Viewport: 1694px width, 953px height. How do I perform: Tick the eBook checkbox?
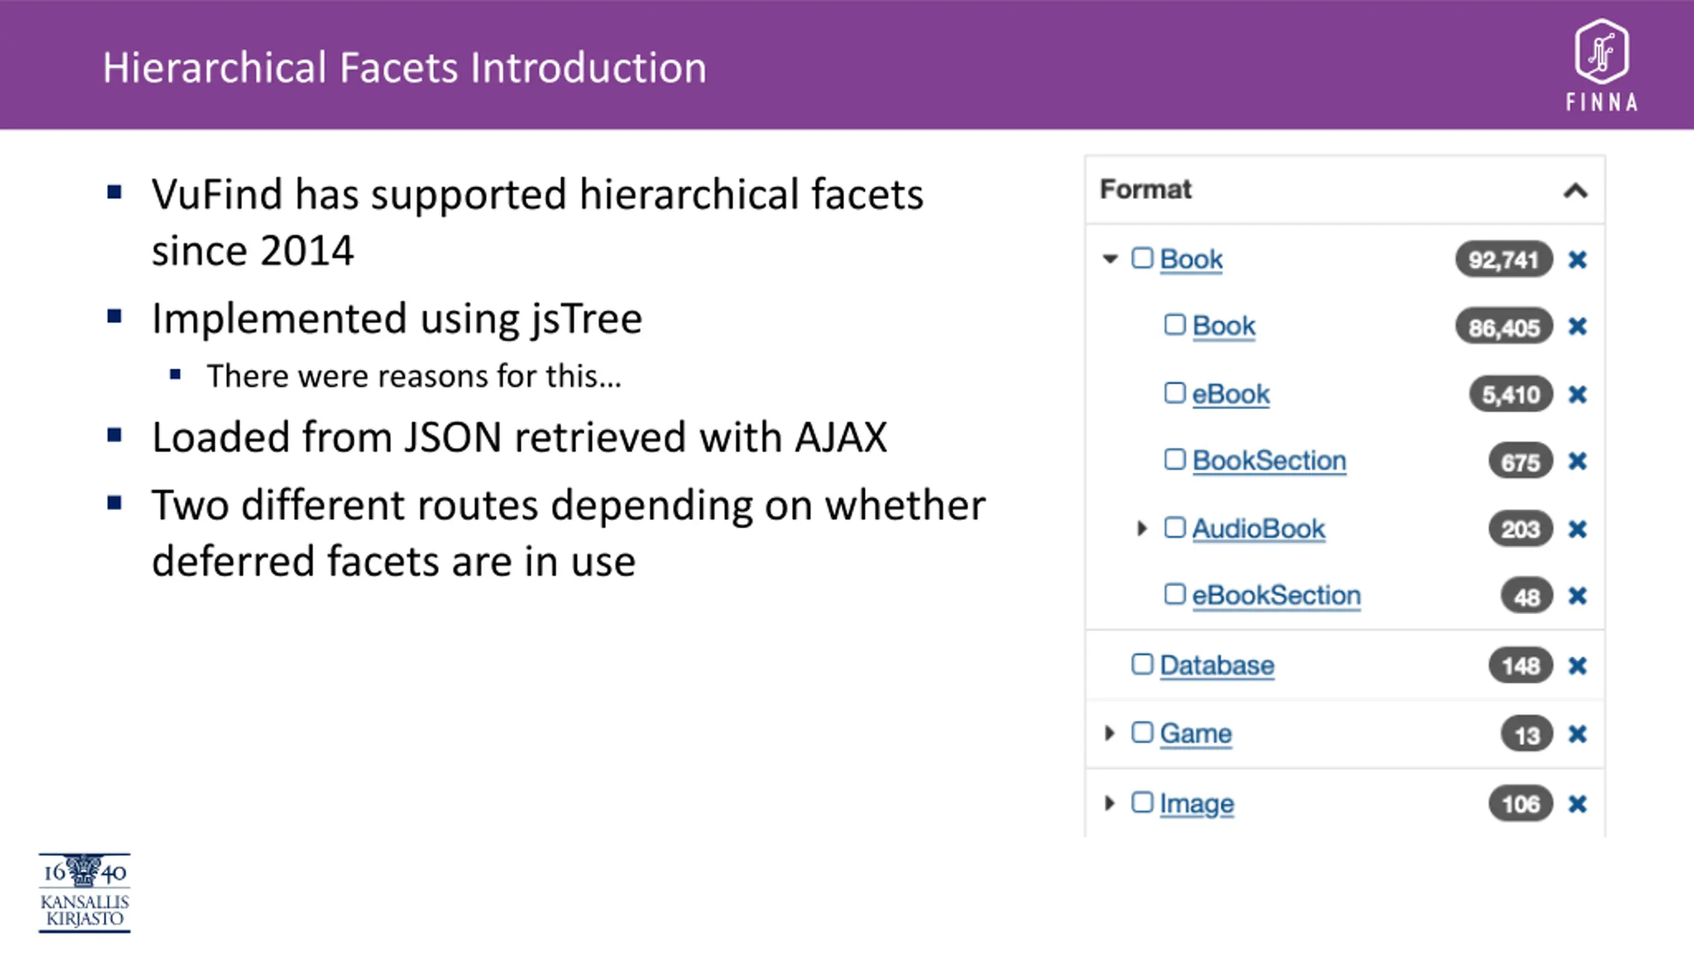click(x=1175, y=393)
